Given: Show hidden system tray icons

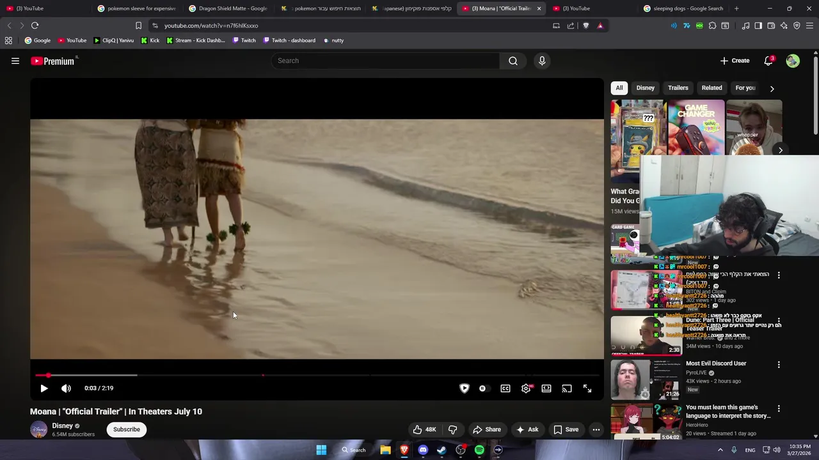Looking at the screenshot, I should pyautogui.click(x=720, y=450).
